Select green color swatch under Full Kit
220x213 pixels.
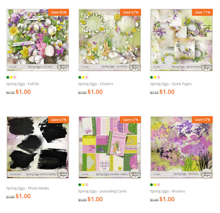point(8,77)
